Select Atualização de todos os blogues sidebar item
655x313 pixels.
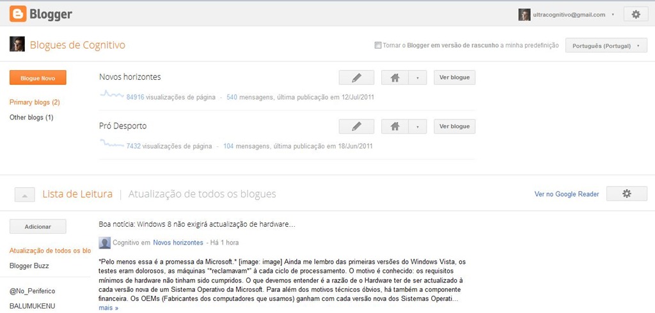(x=50, y=251)
